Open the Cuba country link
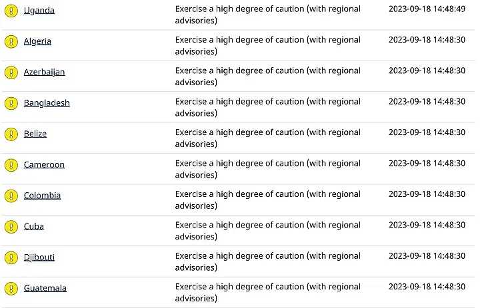Viewport: 480px width, 308px height. point(34,226)
